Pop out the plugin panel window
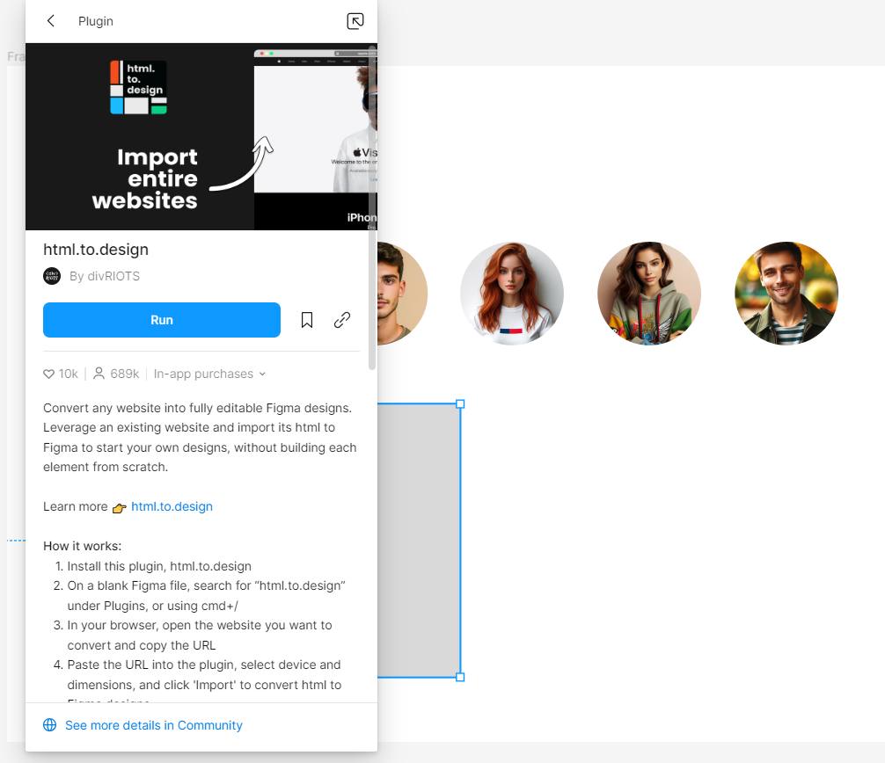Viewport: 885px width, 763px height. tap(355, 21)
